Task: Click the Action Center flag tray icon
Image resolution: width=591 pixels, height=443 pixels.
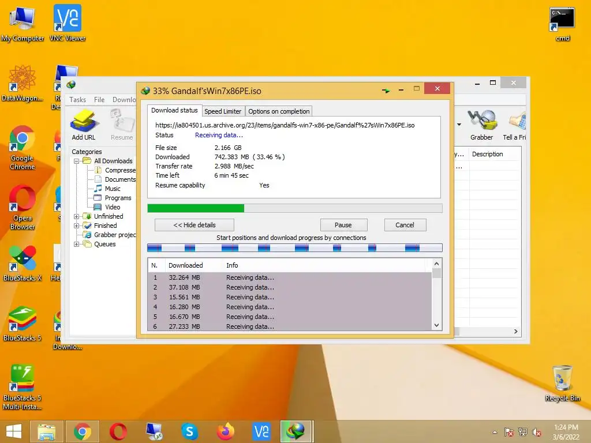Action: pos(509,432)
